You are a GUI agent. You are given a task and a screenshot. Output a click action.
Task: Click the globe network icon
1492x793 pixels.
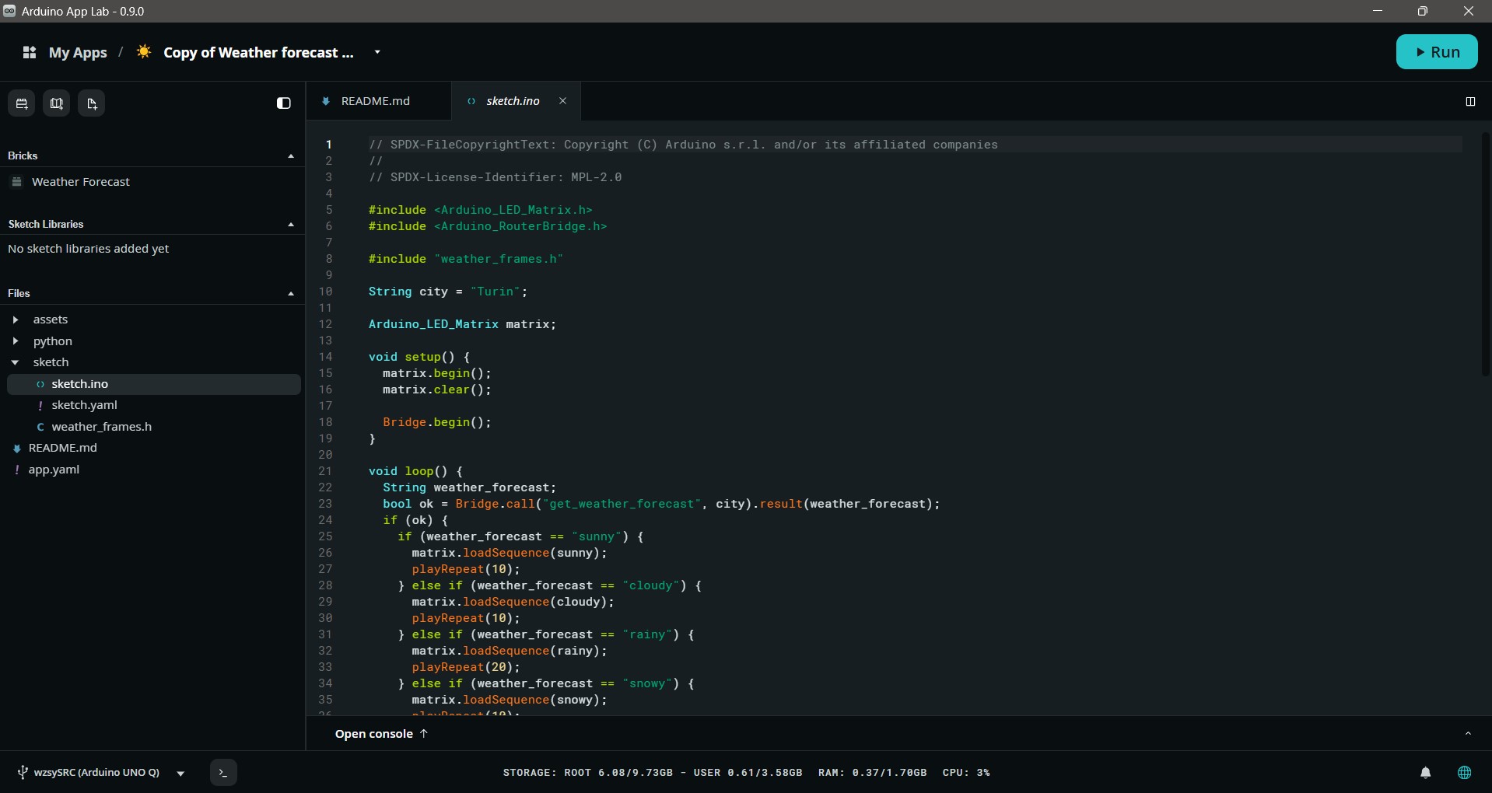point(1465,773)
